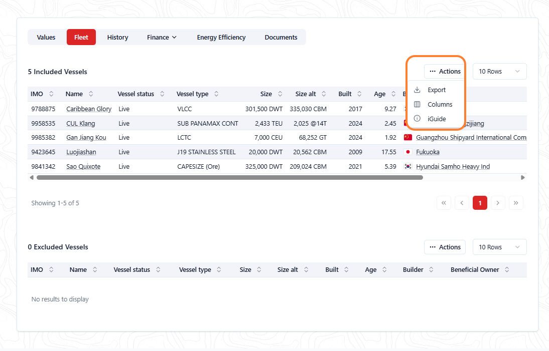This screenshot has height=351, width=549.
Task: Open Hyundai Samho Heavy Ind builder link
Action: 453,167
